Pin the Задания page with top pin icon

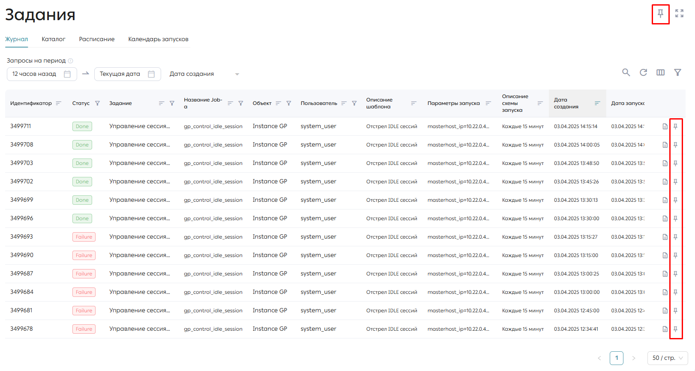660,14
